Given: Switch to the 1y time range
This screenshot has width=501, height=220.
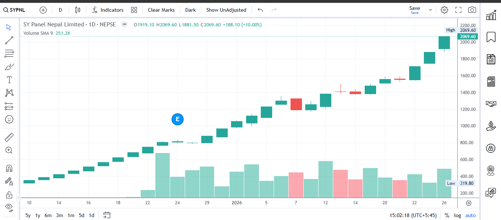Looking at the screenshot, I should [37, 215].
